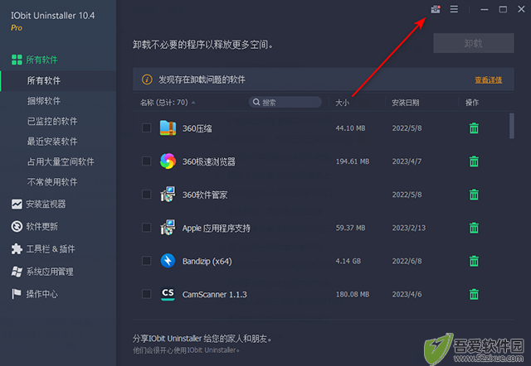Screen dimensions: 531x366
Task: Click the 系统应用管理 Windows flag icon
Action: pos(17,272)
